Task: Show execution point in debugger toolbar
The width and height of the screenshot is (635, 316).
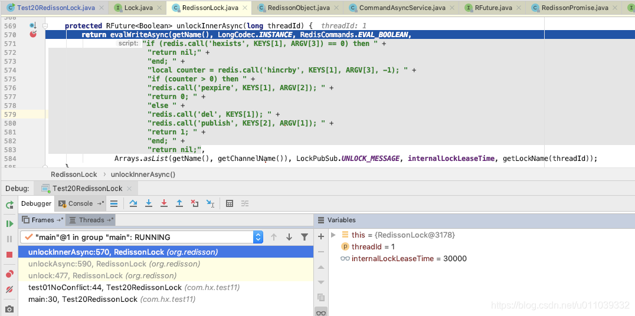Action: point(114,203)
